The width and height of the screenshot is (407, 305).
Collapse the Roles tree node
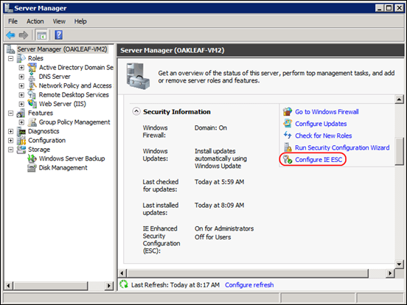click(x=10, y=59)
